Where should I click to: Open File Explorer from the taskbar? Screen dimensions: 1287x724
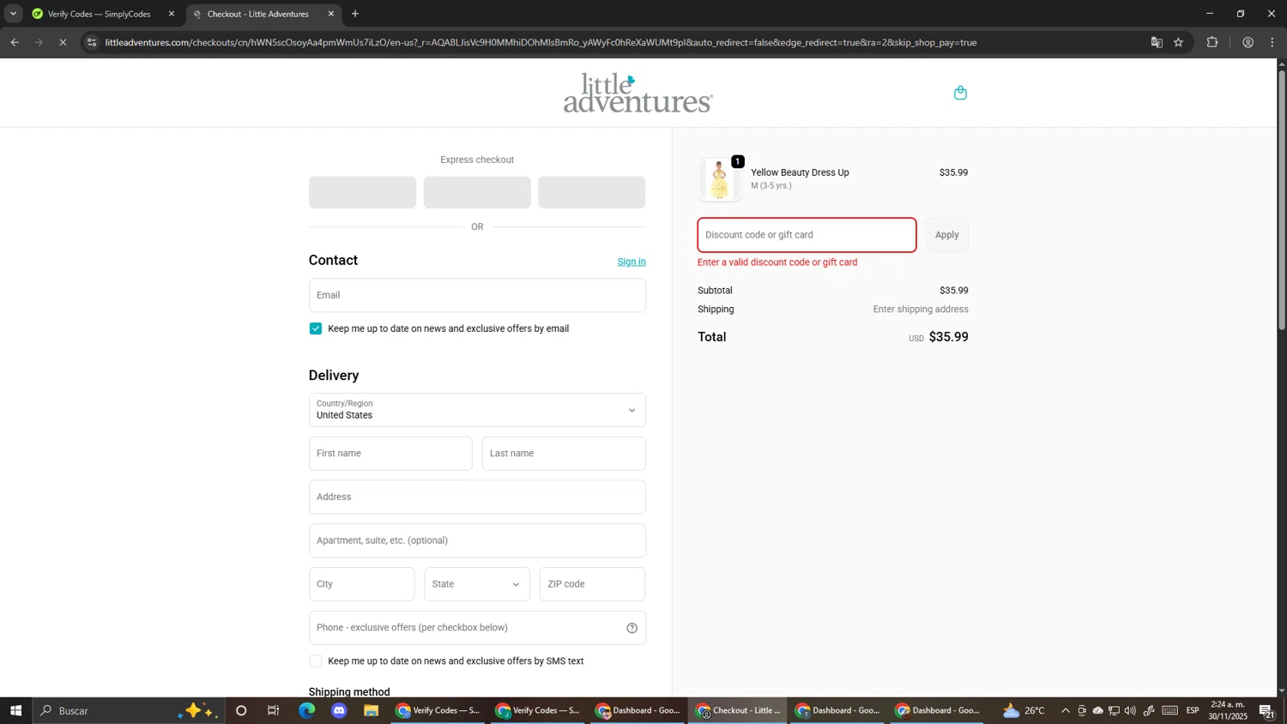(371, 710)
